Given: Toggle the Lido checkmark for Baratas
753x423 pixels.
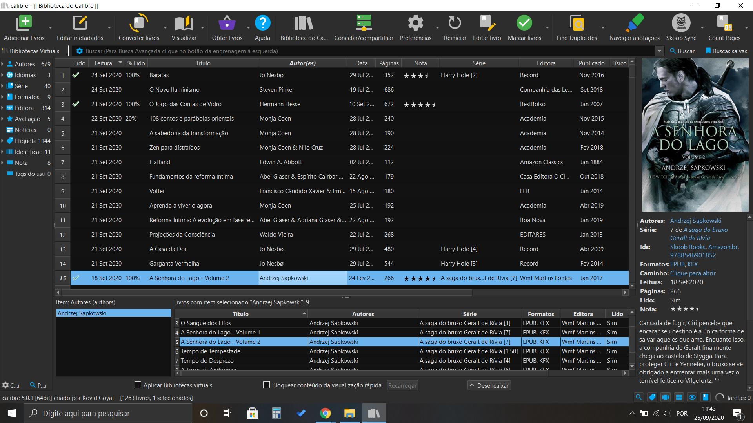Looking at the screenshot, I should click(x=76, y=75).
